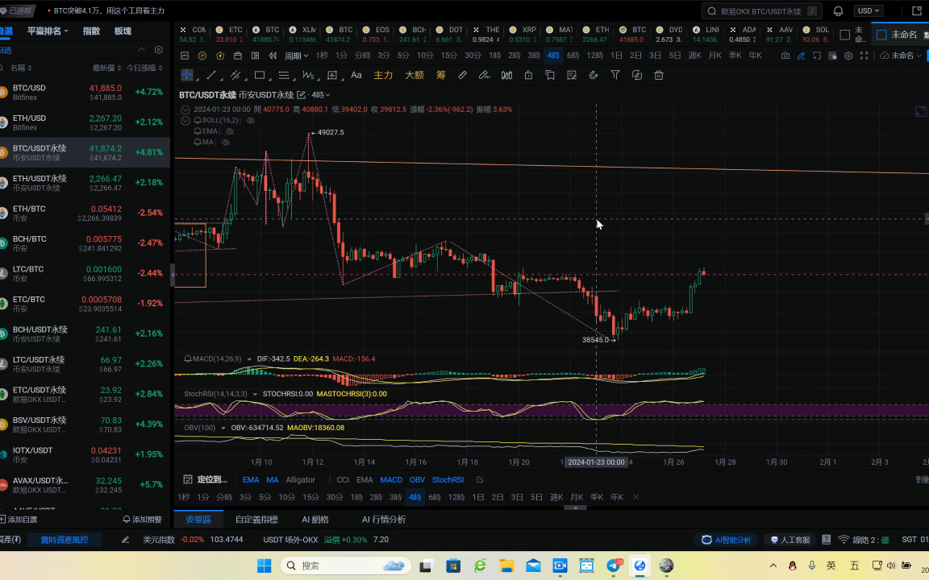This screenshot has width=929, height=580.
Task: Click the lock drawings icon
Action: [x=528, y=75]
